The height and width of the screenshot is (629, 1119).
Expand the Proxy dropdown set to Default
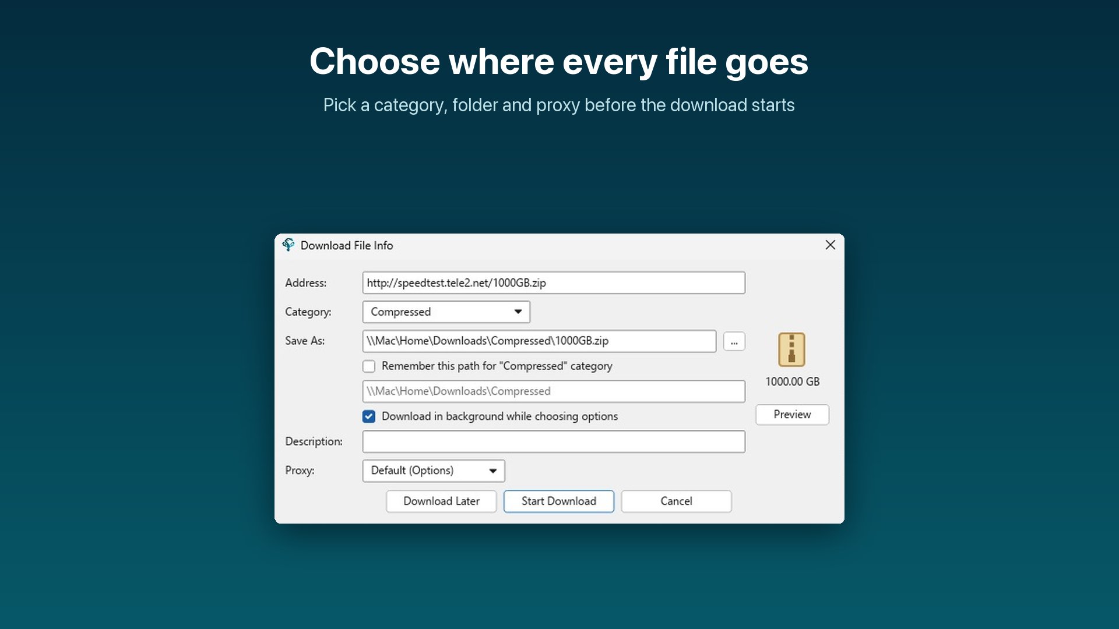(x=434, y=471)
